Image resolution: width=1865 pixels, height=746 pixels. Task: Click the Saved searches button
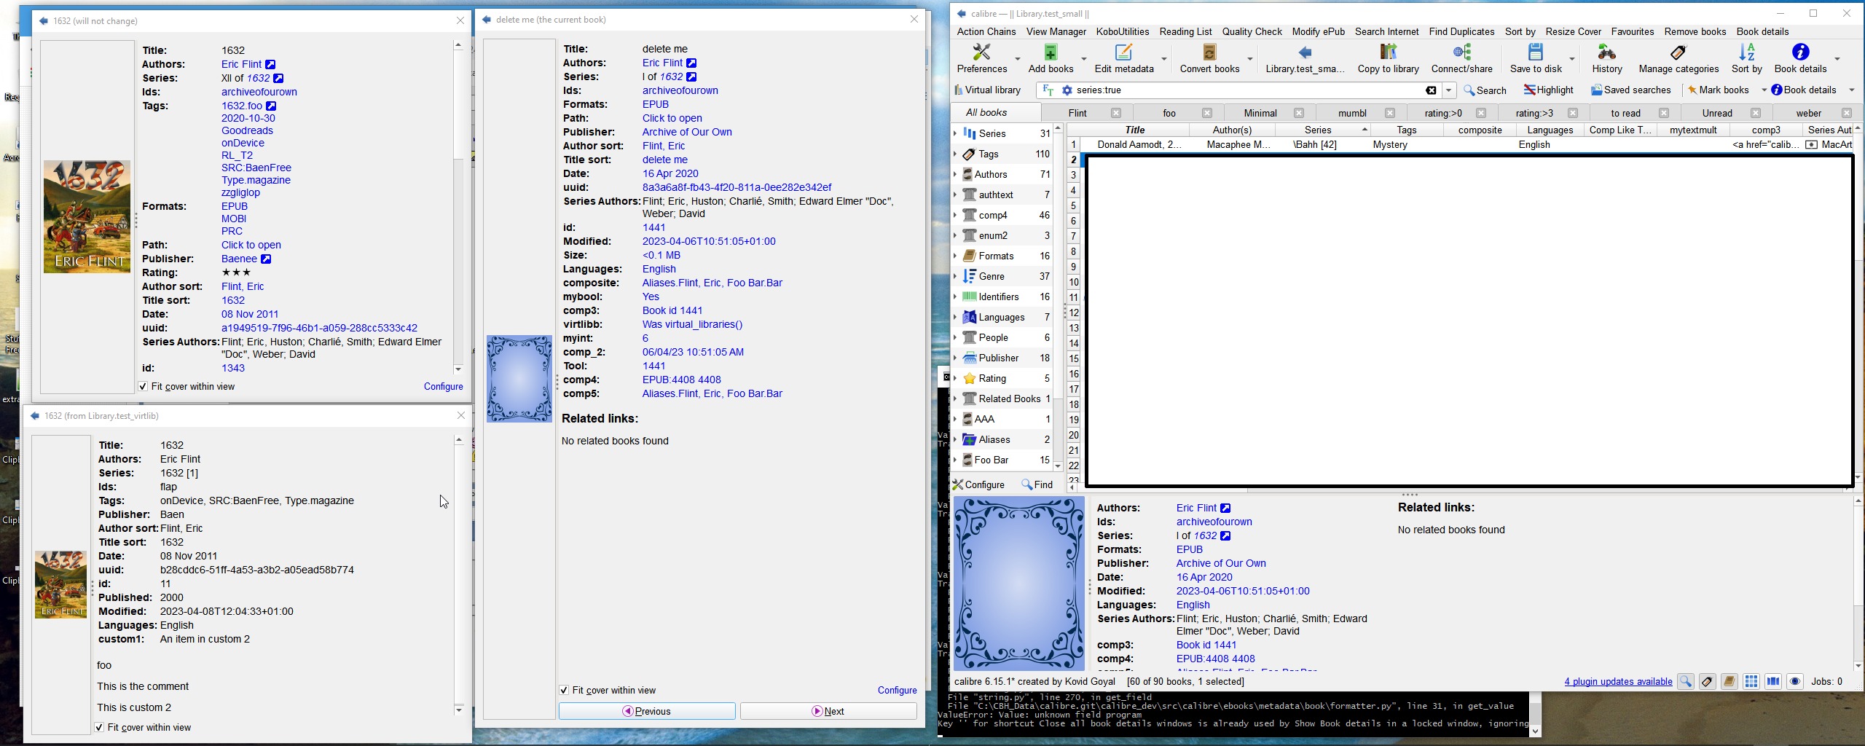click(x=1630, y=90)
